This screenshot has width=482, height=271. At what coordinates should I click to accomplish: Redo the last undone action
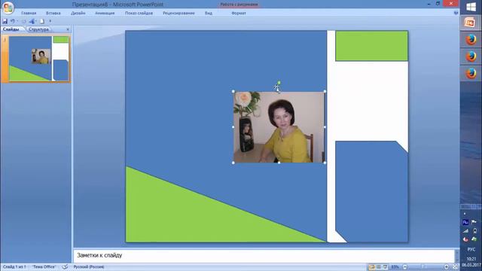(x=23, y=21)
